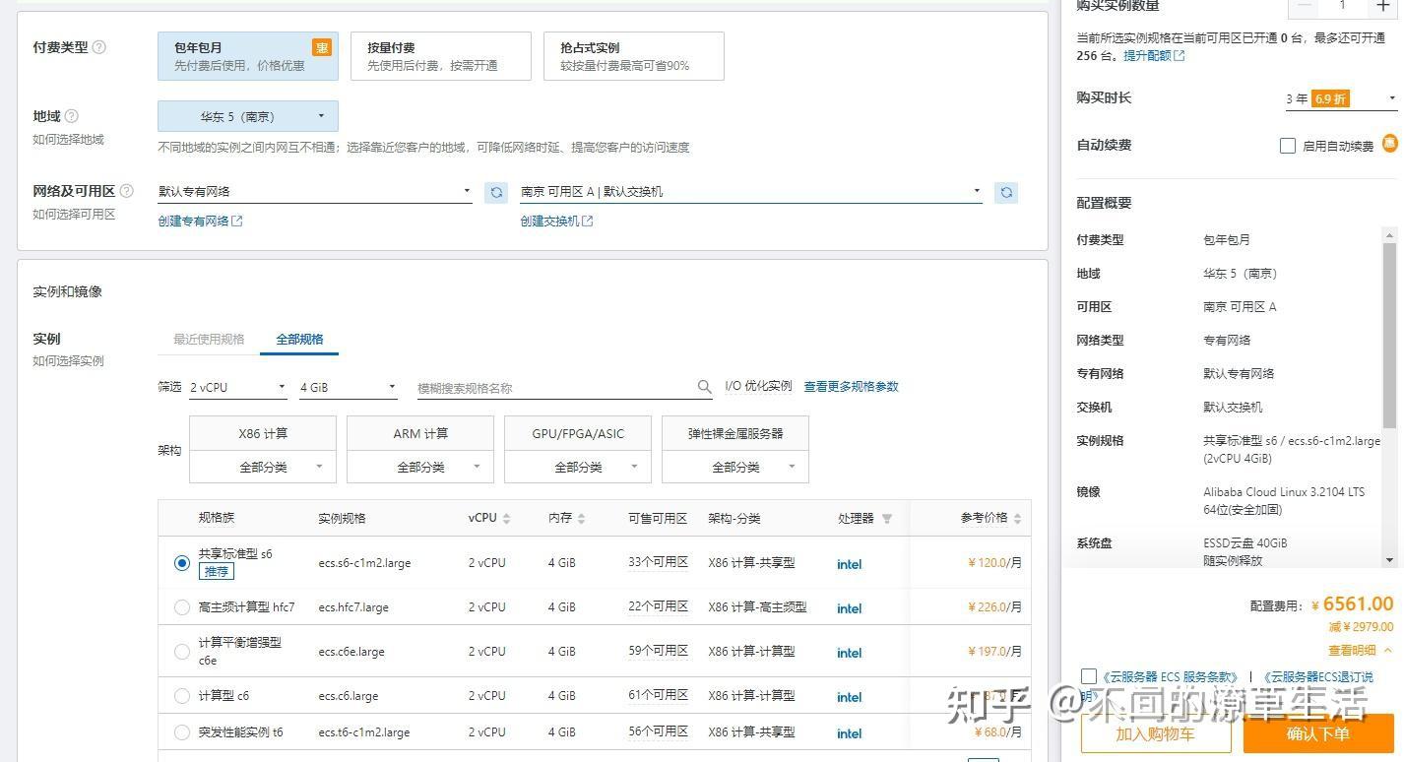The height and width of the screenshot is (762, 1404).
Task: Click the processor column filter icon
Action: tap(886, 519)
